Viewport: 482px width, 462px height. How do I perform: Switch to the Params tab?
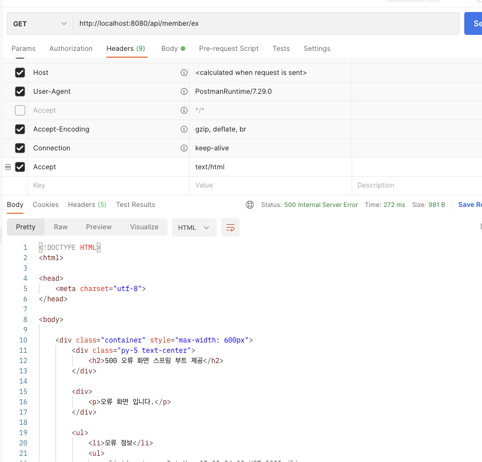[23, 49]
